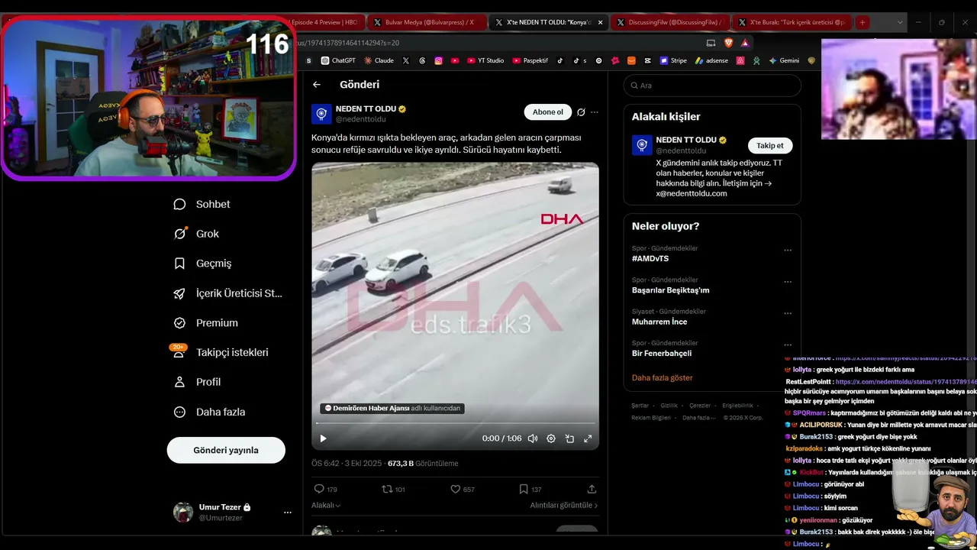Enter fullscreen on the video
The height and width of the screenshot is (550, 977).
588,438
